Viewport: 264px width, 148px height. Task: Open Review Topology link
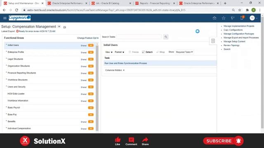231,45
